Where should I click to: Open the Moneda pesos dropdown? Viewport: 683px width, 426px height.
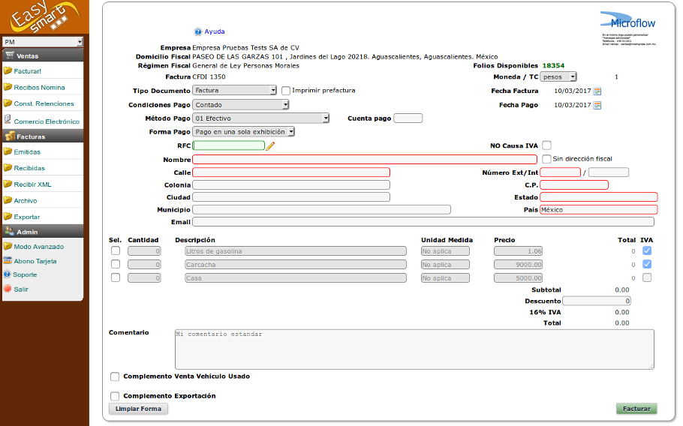tap(558, 76)
